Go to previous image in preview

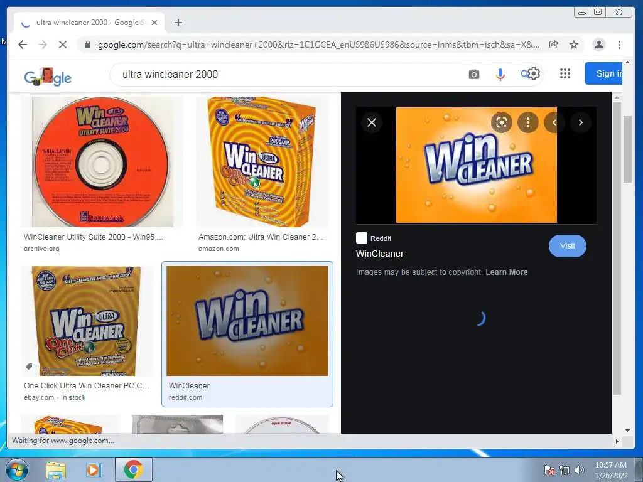[554, 122]
